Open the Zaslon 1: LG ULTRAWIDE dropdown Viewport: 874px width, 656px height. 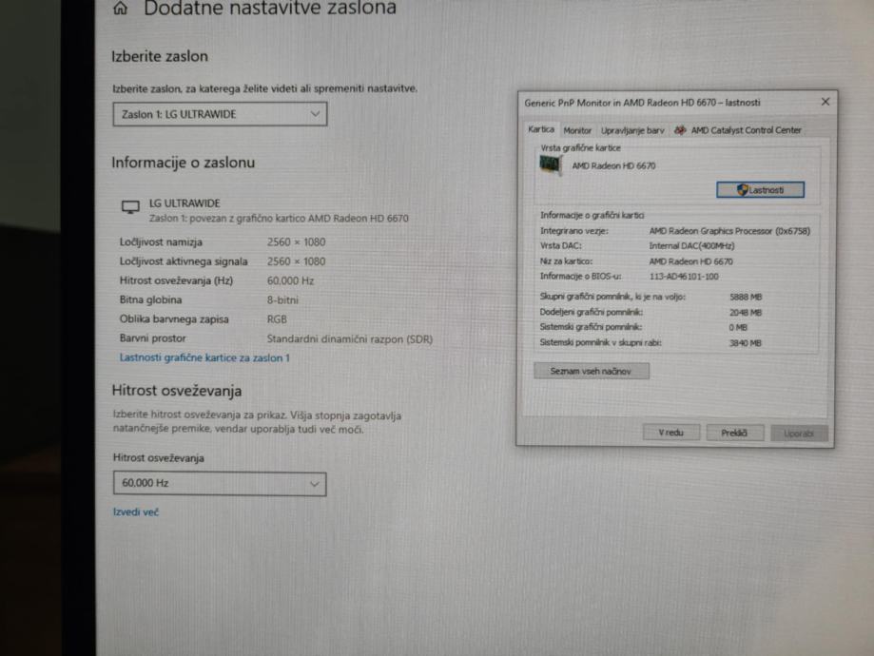point(220,114)
